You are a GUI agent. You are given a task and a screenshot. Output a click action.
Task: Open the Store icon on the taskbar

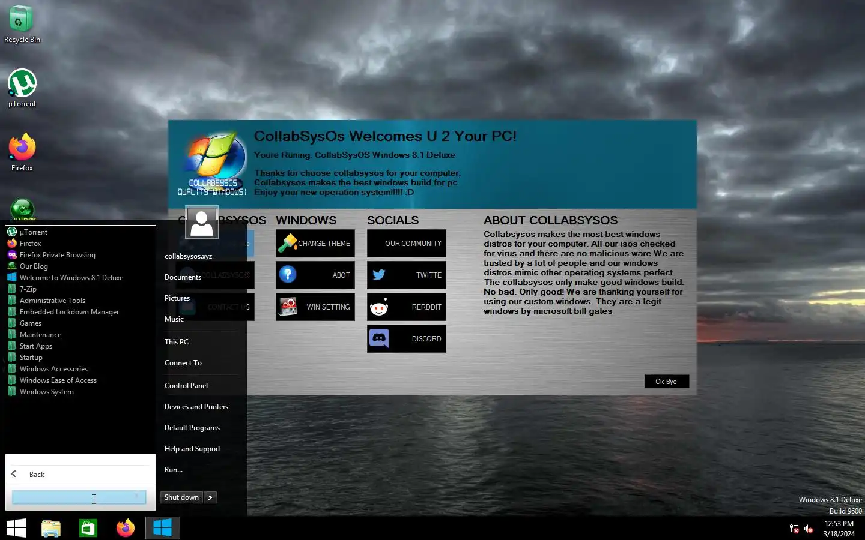(88, 528)
